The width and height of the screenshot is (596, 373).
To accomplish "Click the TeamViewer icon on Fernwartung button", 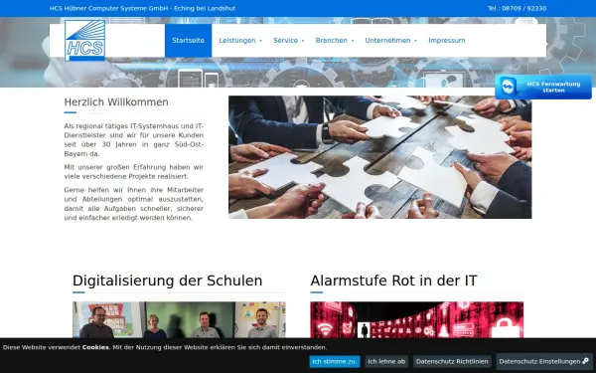I will click(x=509, y=87).
